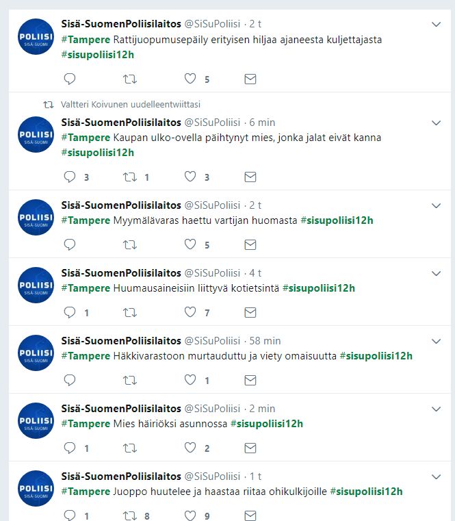Open the #Tampere hashtag in Myymälävaras tweet

[x=86, y=220]
